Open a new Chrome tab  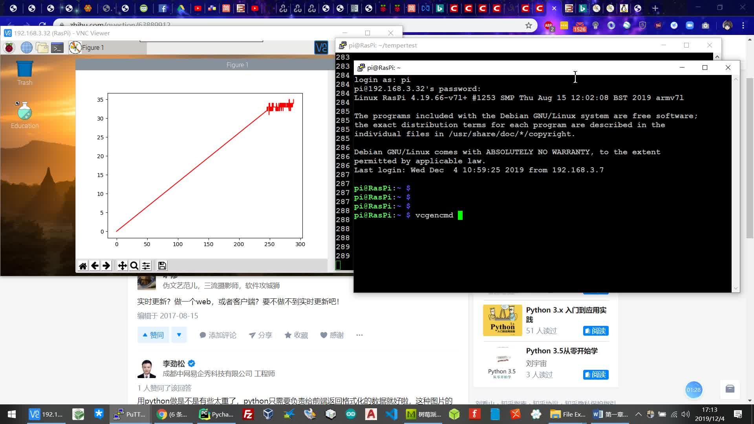pyautogui.click(x=655, y=8)
